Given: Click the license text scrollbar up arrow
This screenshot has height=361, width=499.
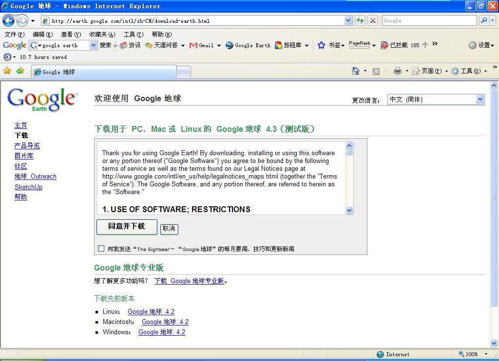Looking at the screenshot, I should pos(349,145).
